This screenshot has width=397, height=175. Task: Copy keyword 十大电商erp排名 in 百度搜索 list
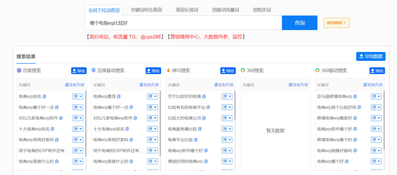pyautogui.click(x=53, y=129)
